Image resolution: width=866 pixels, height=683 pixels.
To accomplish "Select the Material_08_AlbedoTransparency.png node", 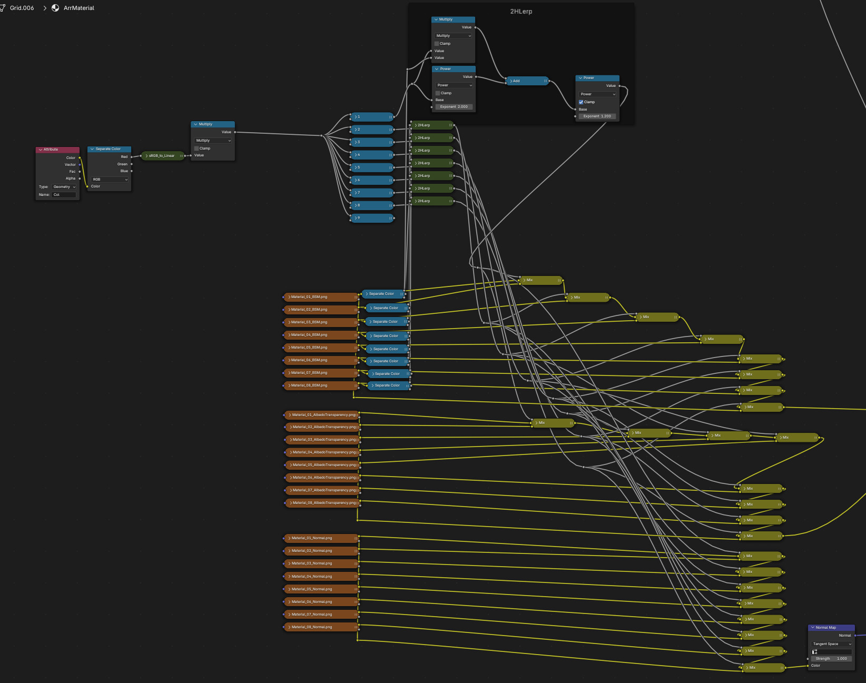I will (322, 503).
